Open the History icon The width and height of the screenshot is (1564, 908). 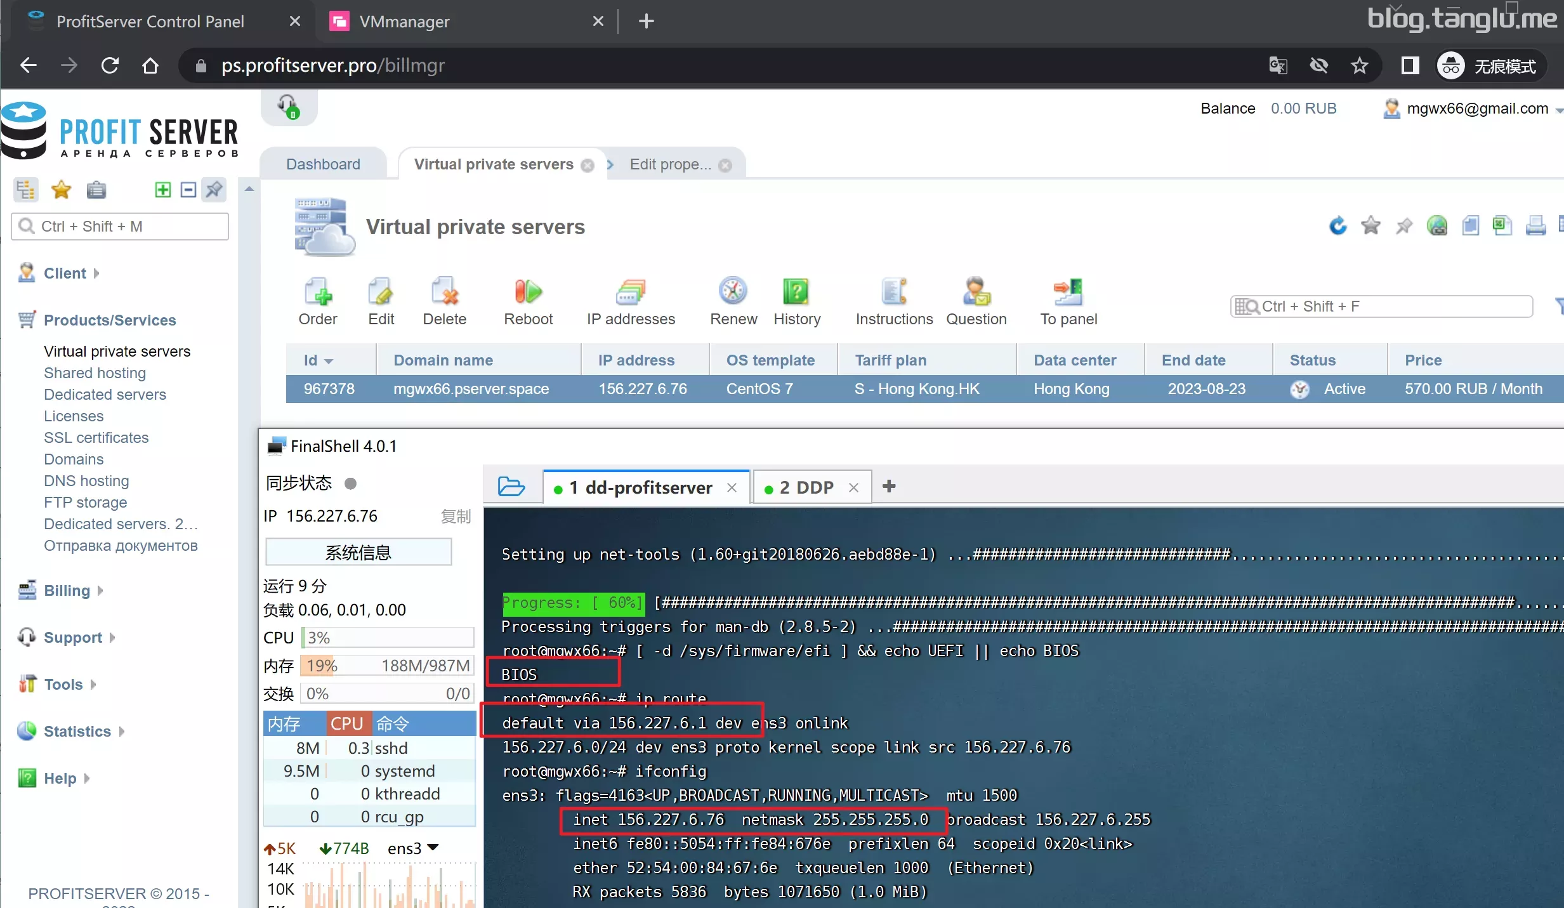click(x=796, y=293)
